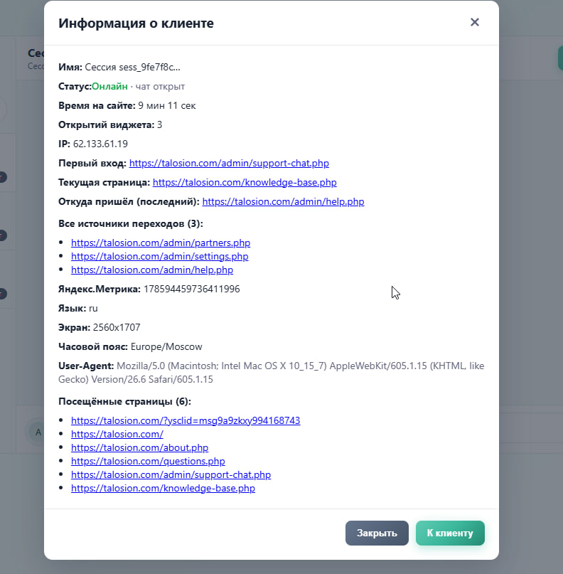Open last visited knowledge-base.php link
Screen dimensions: 563x574
click(x=163, y=489)
